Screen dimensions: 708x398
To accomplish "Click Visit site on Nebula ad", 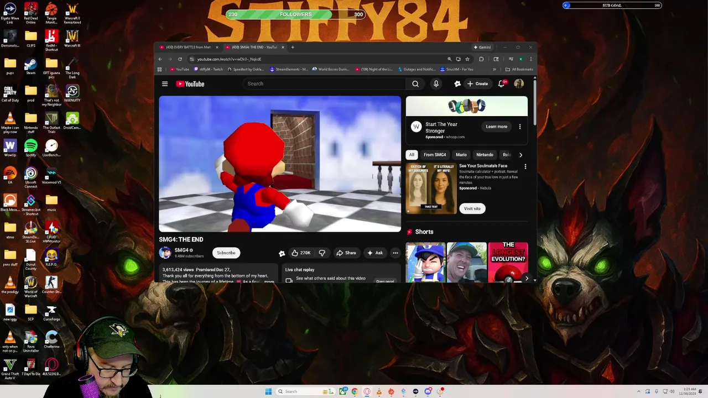I will coord(472,208).
